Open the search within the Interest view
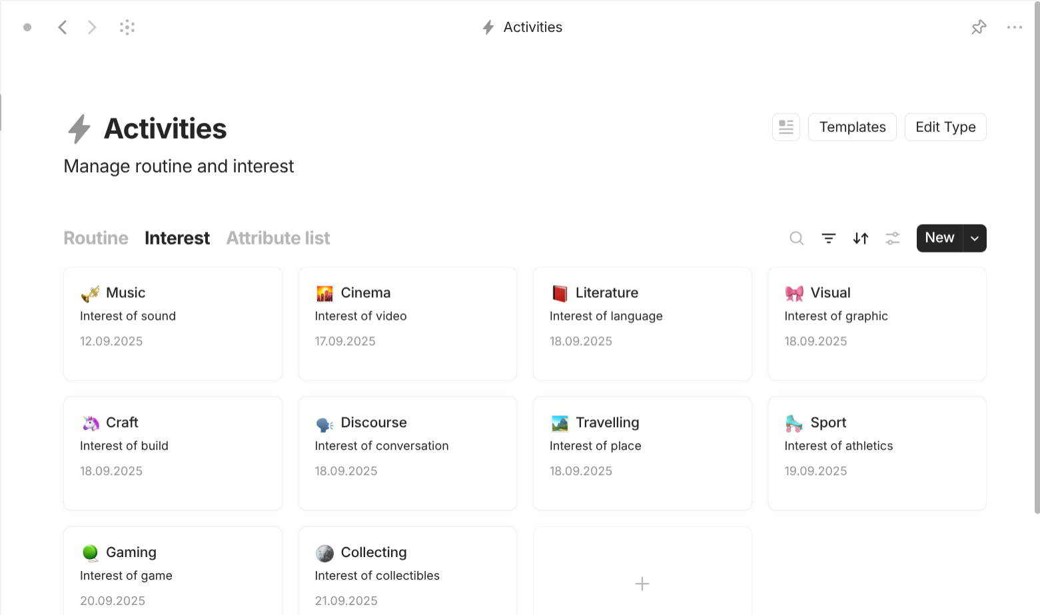 click(x=796, y=238)
